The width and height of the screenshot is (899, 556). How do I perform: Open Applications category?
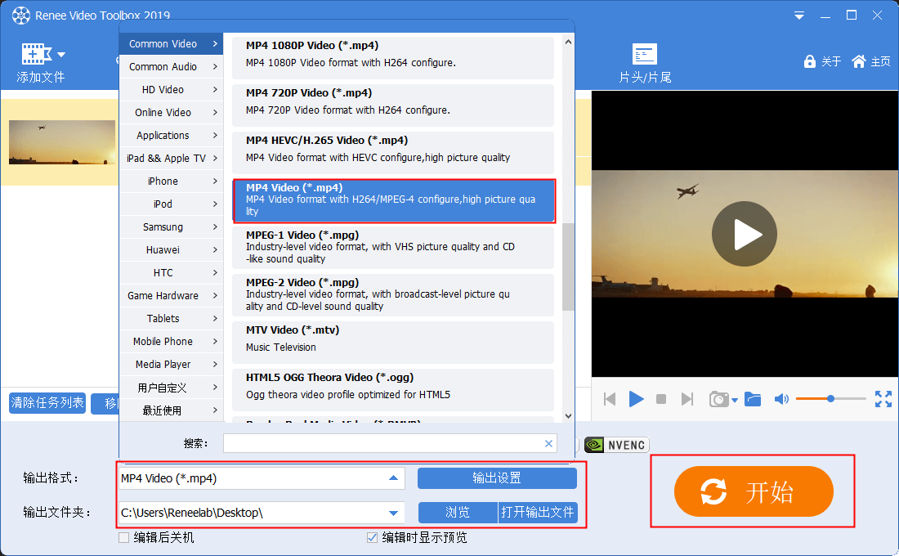(172, 136)
